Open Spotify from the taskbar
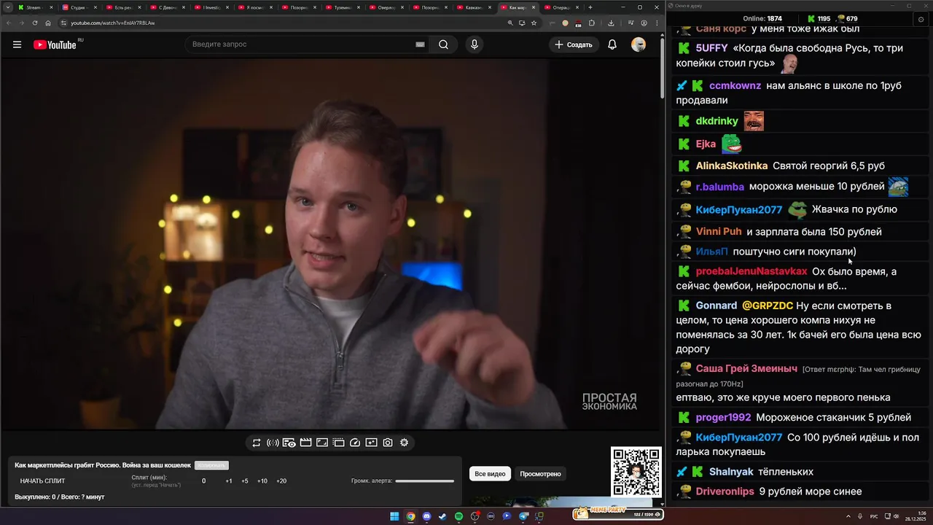 tap(458, 516)
